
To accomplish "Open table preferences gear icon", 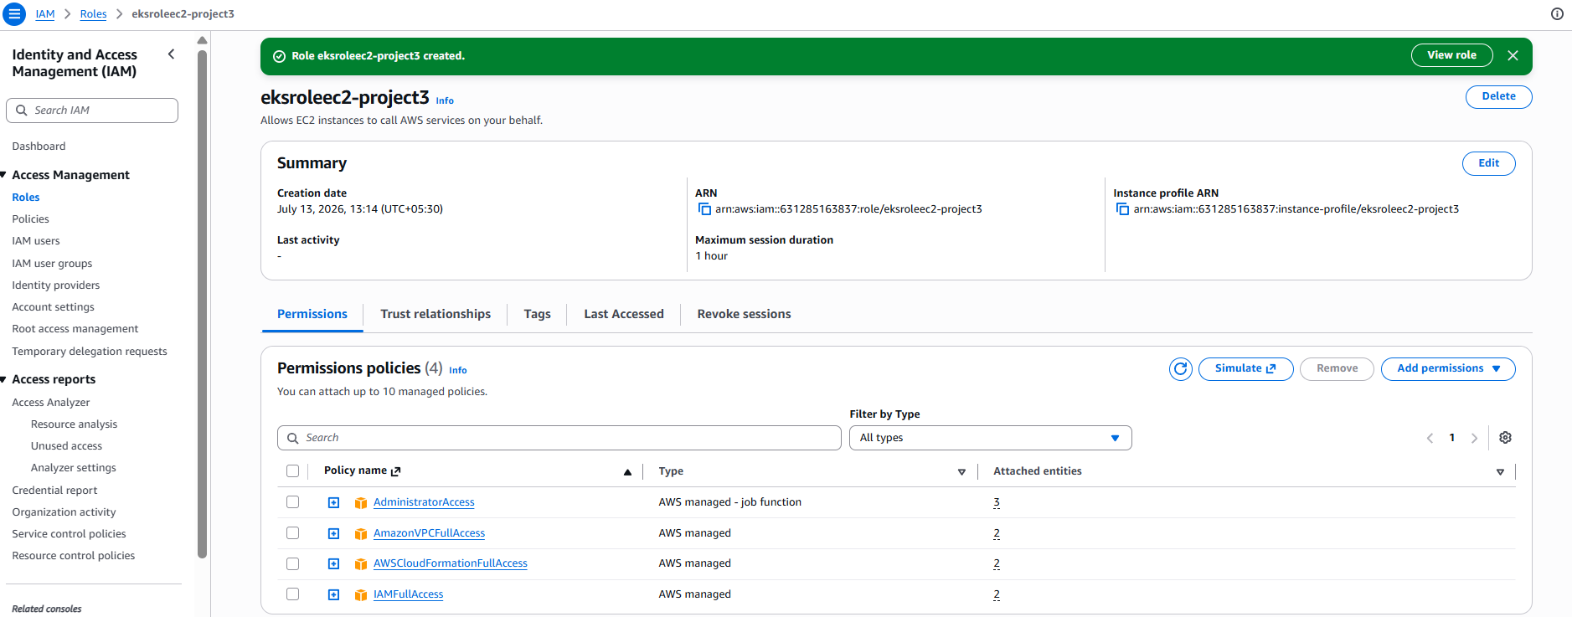I will coord(1505,438).
